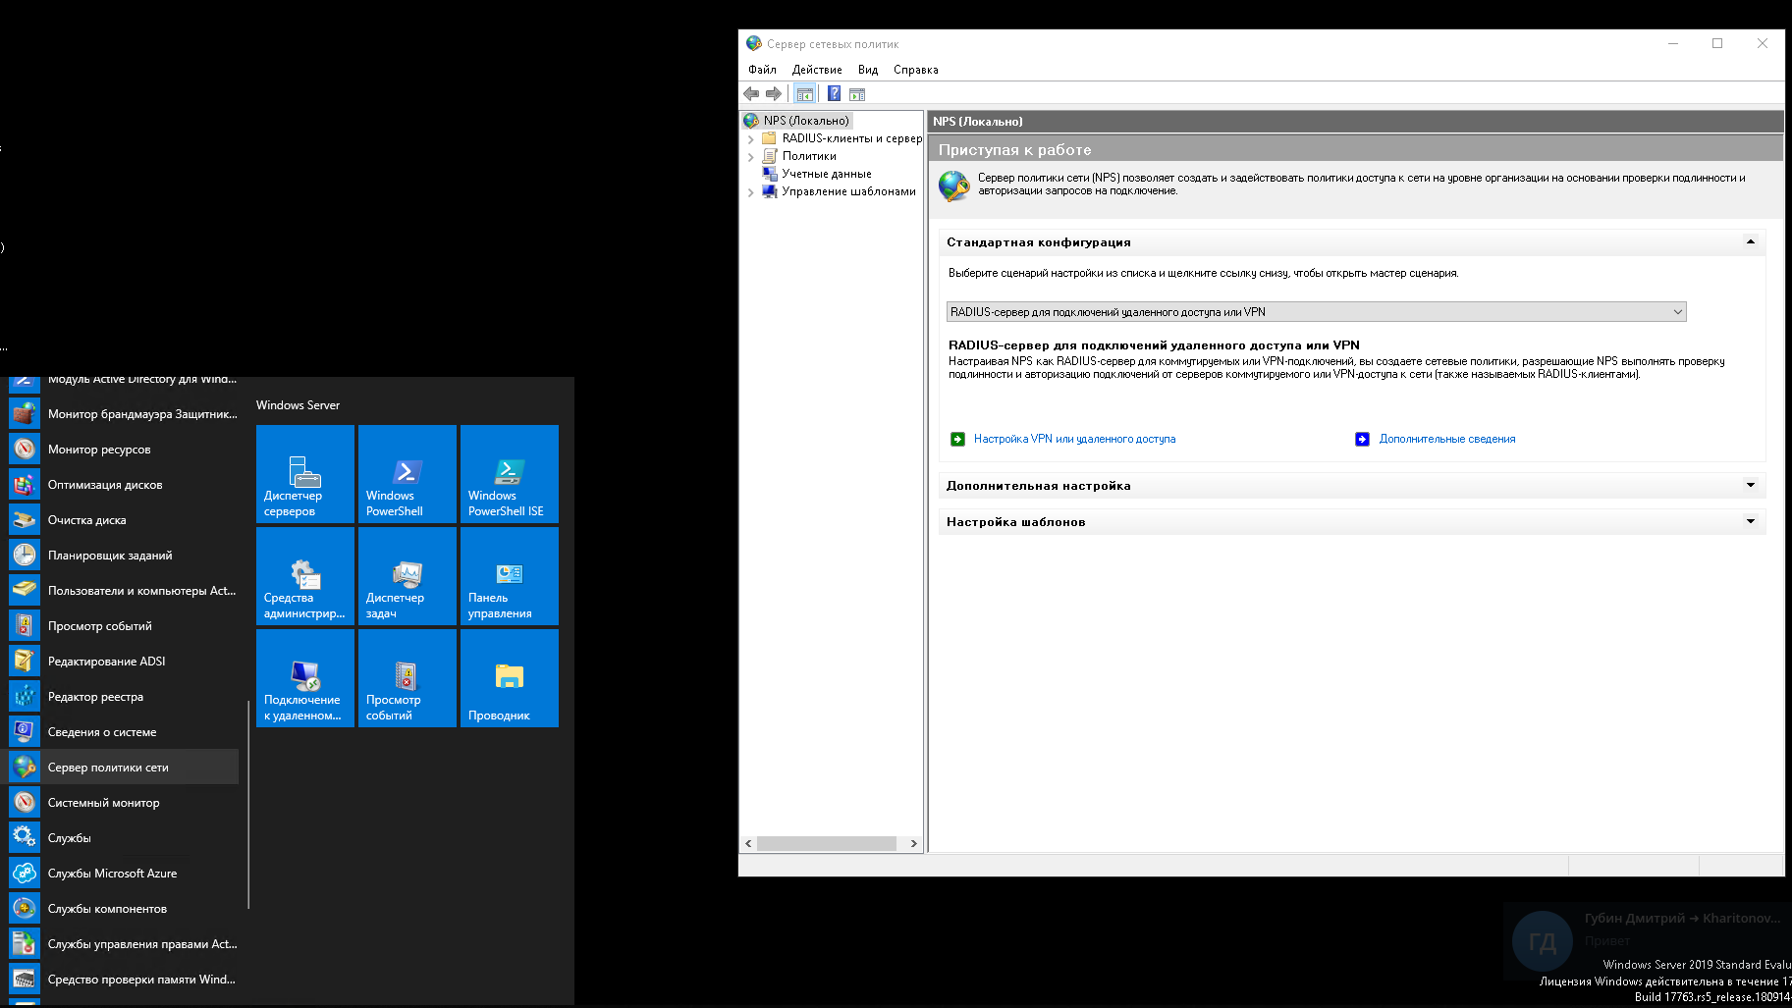
Task: Open the Вид menu
Action: click(868, 70)
